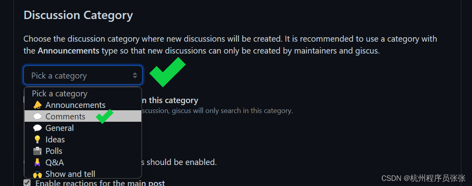Click the small green checkmark on Comments row
Viewport: 472px width, 186px height.
point(104,117)
